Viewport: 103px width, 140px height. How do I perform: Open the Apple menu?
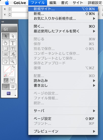[7, 3]
